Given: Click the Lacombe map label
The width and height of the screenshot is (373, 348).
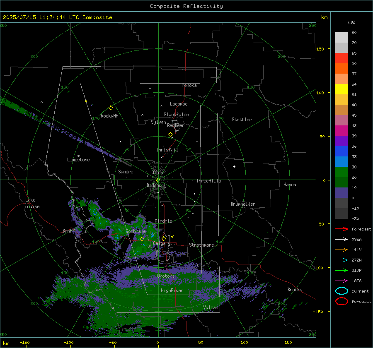Looking at the screenshot, I should (x=179, y=104).
